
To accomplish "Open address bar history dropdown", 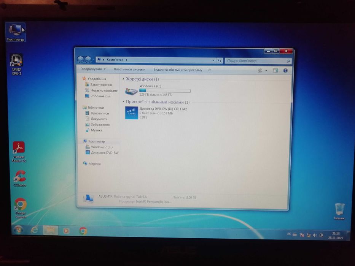I will coord(213,61).
